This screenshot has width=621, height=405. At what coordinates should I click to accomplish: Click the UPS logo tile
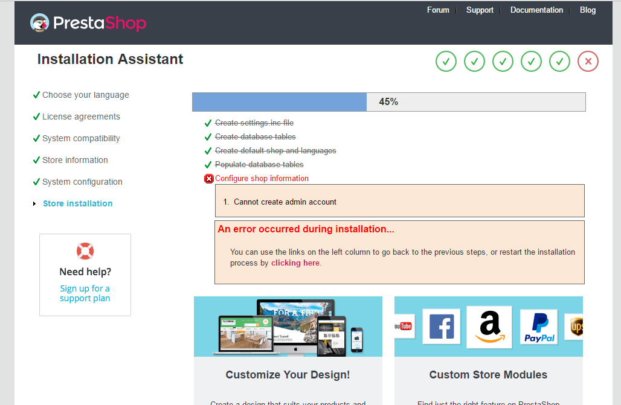pyautogui.click(x=574, y=327)
